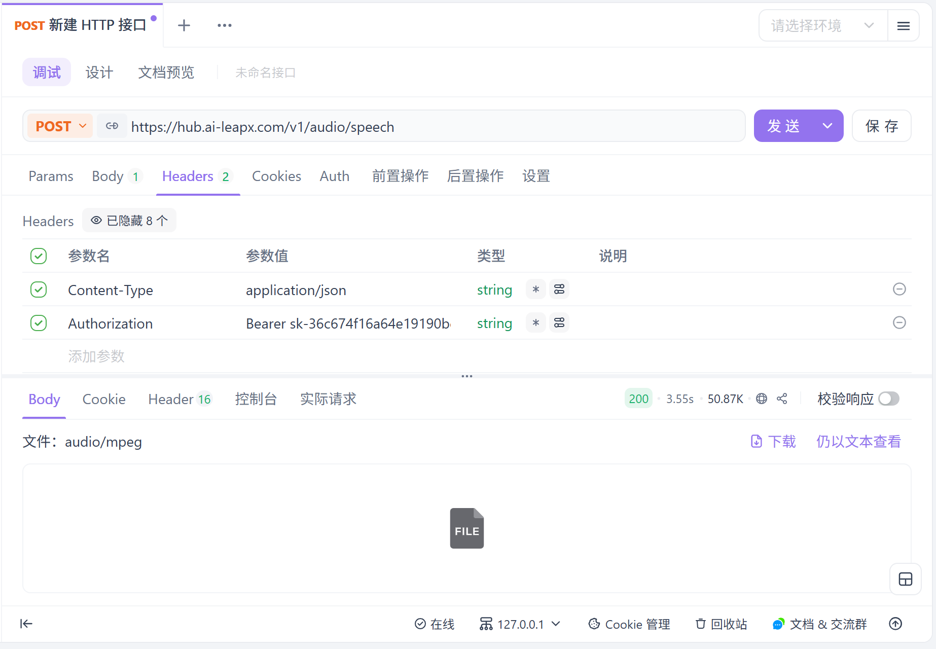The image size is (936, 649).
Task: Click 仍以文本查看 link
Action: [858, 442]
